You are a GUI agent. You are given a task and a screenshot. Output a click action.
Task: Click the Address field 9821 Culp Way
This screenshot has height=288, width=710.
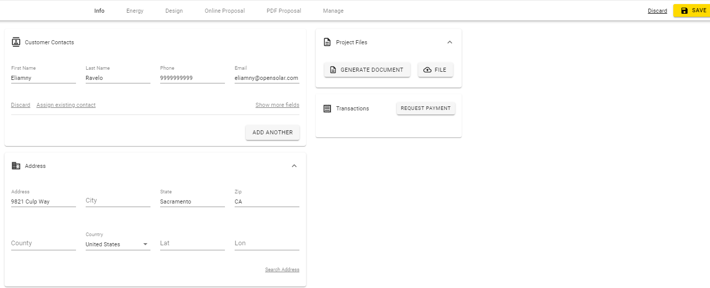(x=43, y=201)
